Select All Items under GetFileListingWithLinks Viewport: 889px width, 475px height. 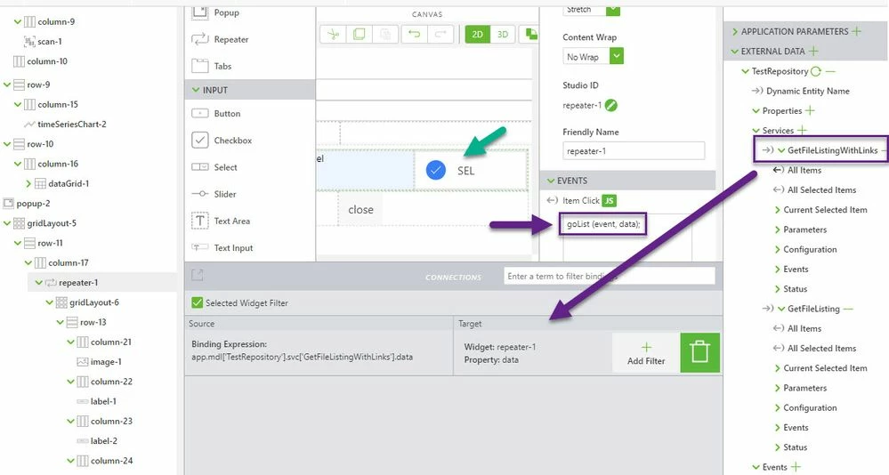point(804,170)
